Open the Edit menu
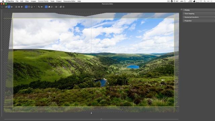The height and width of the screenshot is (121, 215). pyautogui.click(x=21, y=1)
